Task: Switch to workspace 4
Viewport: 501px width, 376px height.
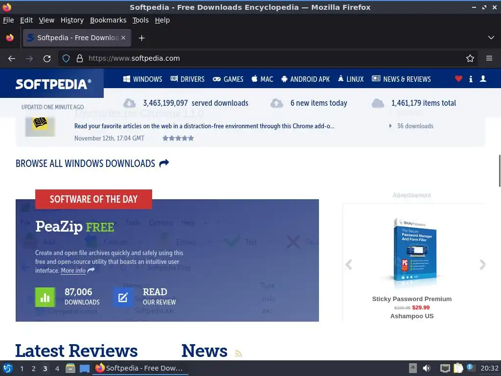Action: pos(57,369)
